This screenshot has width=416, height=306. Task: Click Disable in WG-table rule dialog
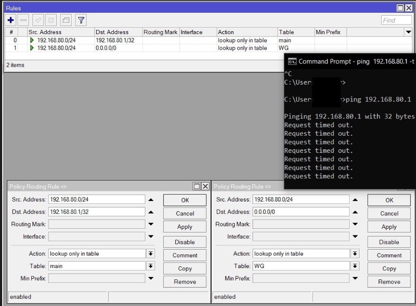(x=389, y=242)
